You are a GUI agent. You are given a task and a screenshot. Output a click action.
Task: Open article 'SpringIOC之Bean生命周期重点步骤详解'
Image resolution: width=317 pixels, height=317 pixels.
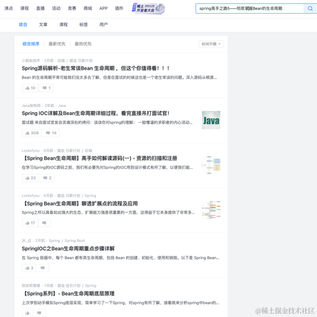pyautogui.click(x=68, y=249)
